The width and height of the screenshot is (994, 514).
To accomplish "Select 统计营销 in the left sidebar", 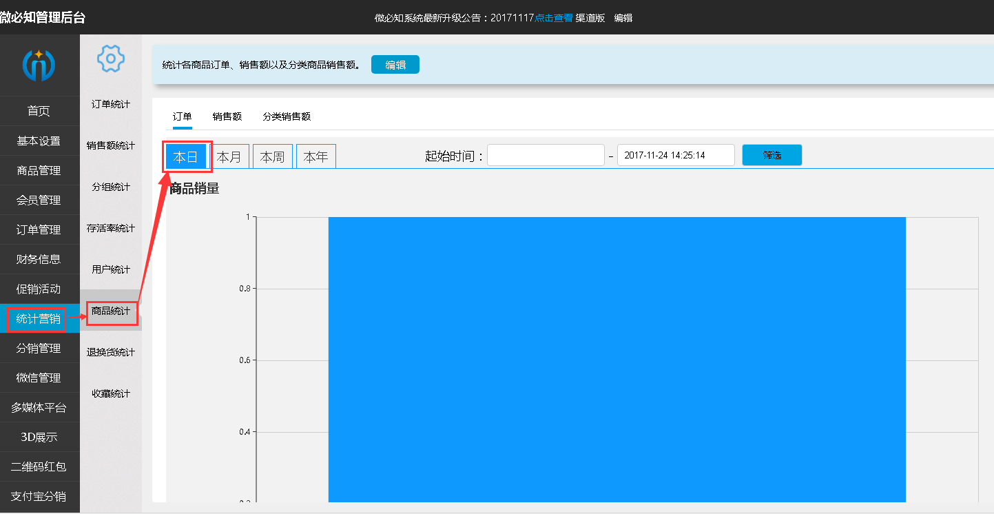I will click(x=39, y=319).
